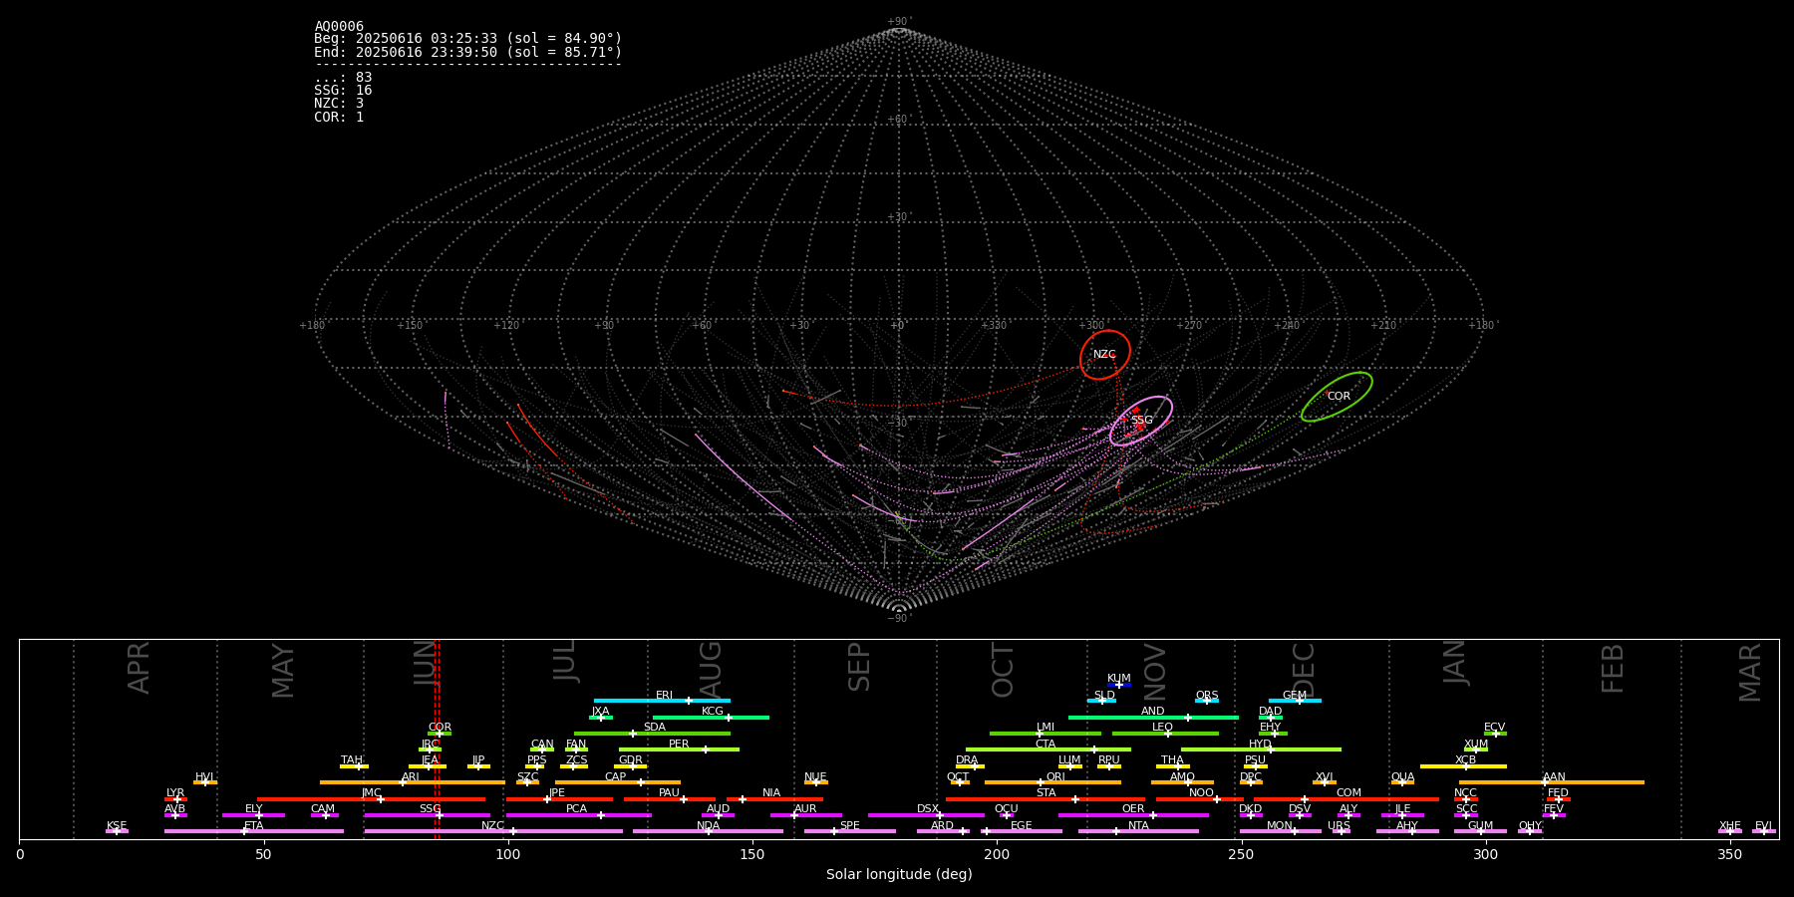Screen dimensions: 1794x897
Task: Click the XCB shower bar
Action: click(x=1463, y=766)
